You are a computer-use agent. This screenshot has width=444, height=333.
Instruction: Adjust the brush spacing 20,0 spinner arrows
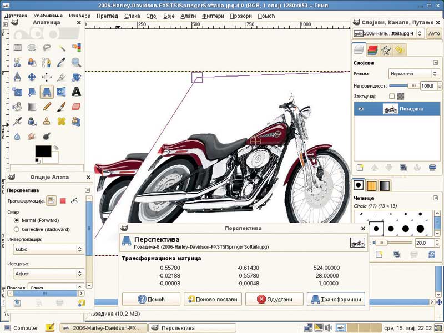(437, 243)
